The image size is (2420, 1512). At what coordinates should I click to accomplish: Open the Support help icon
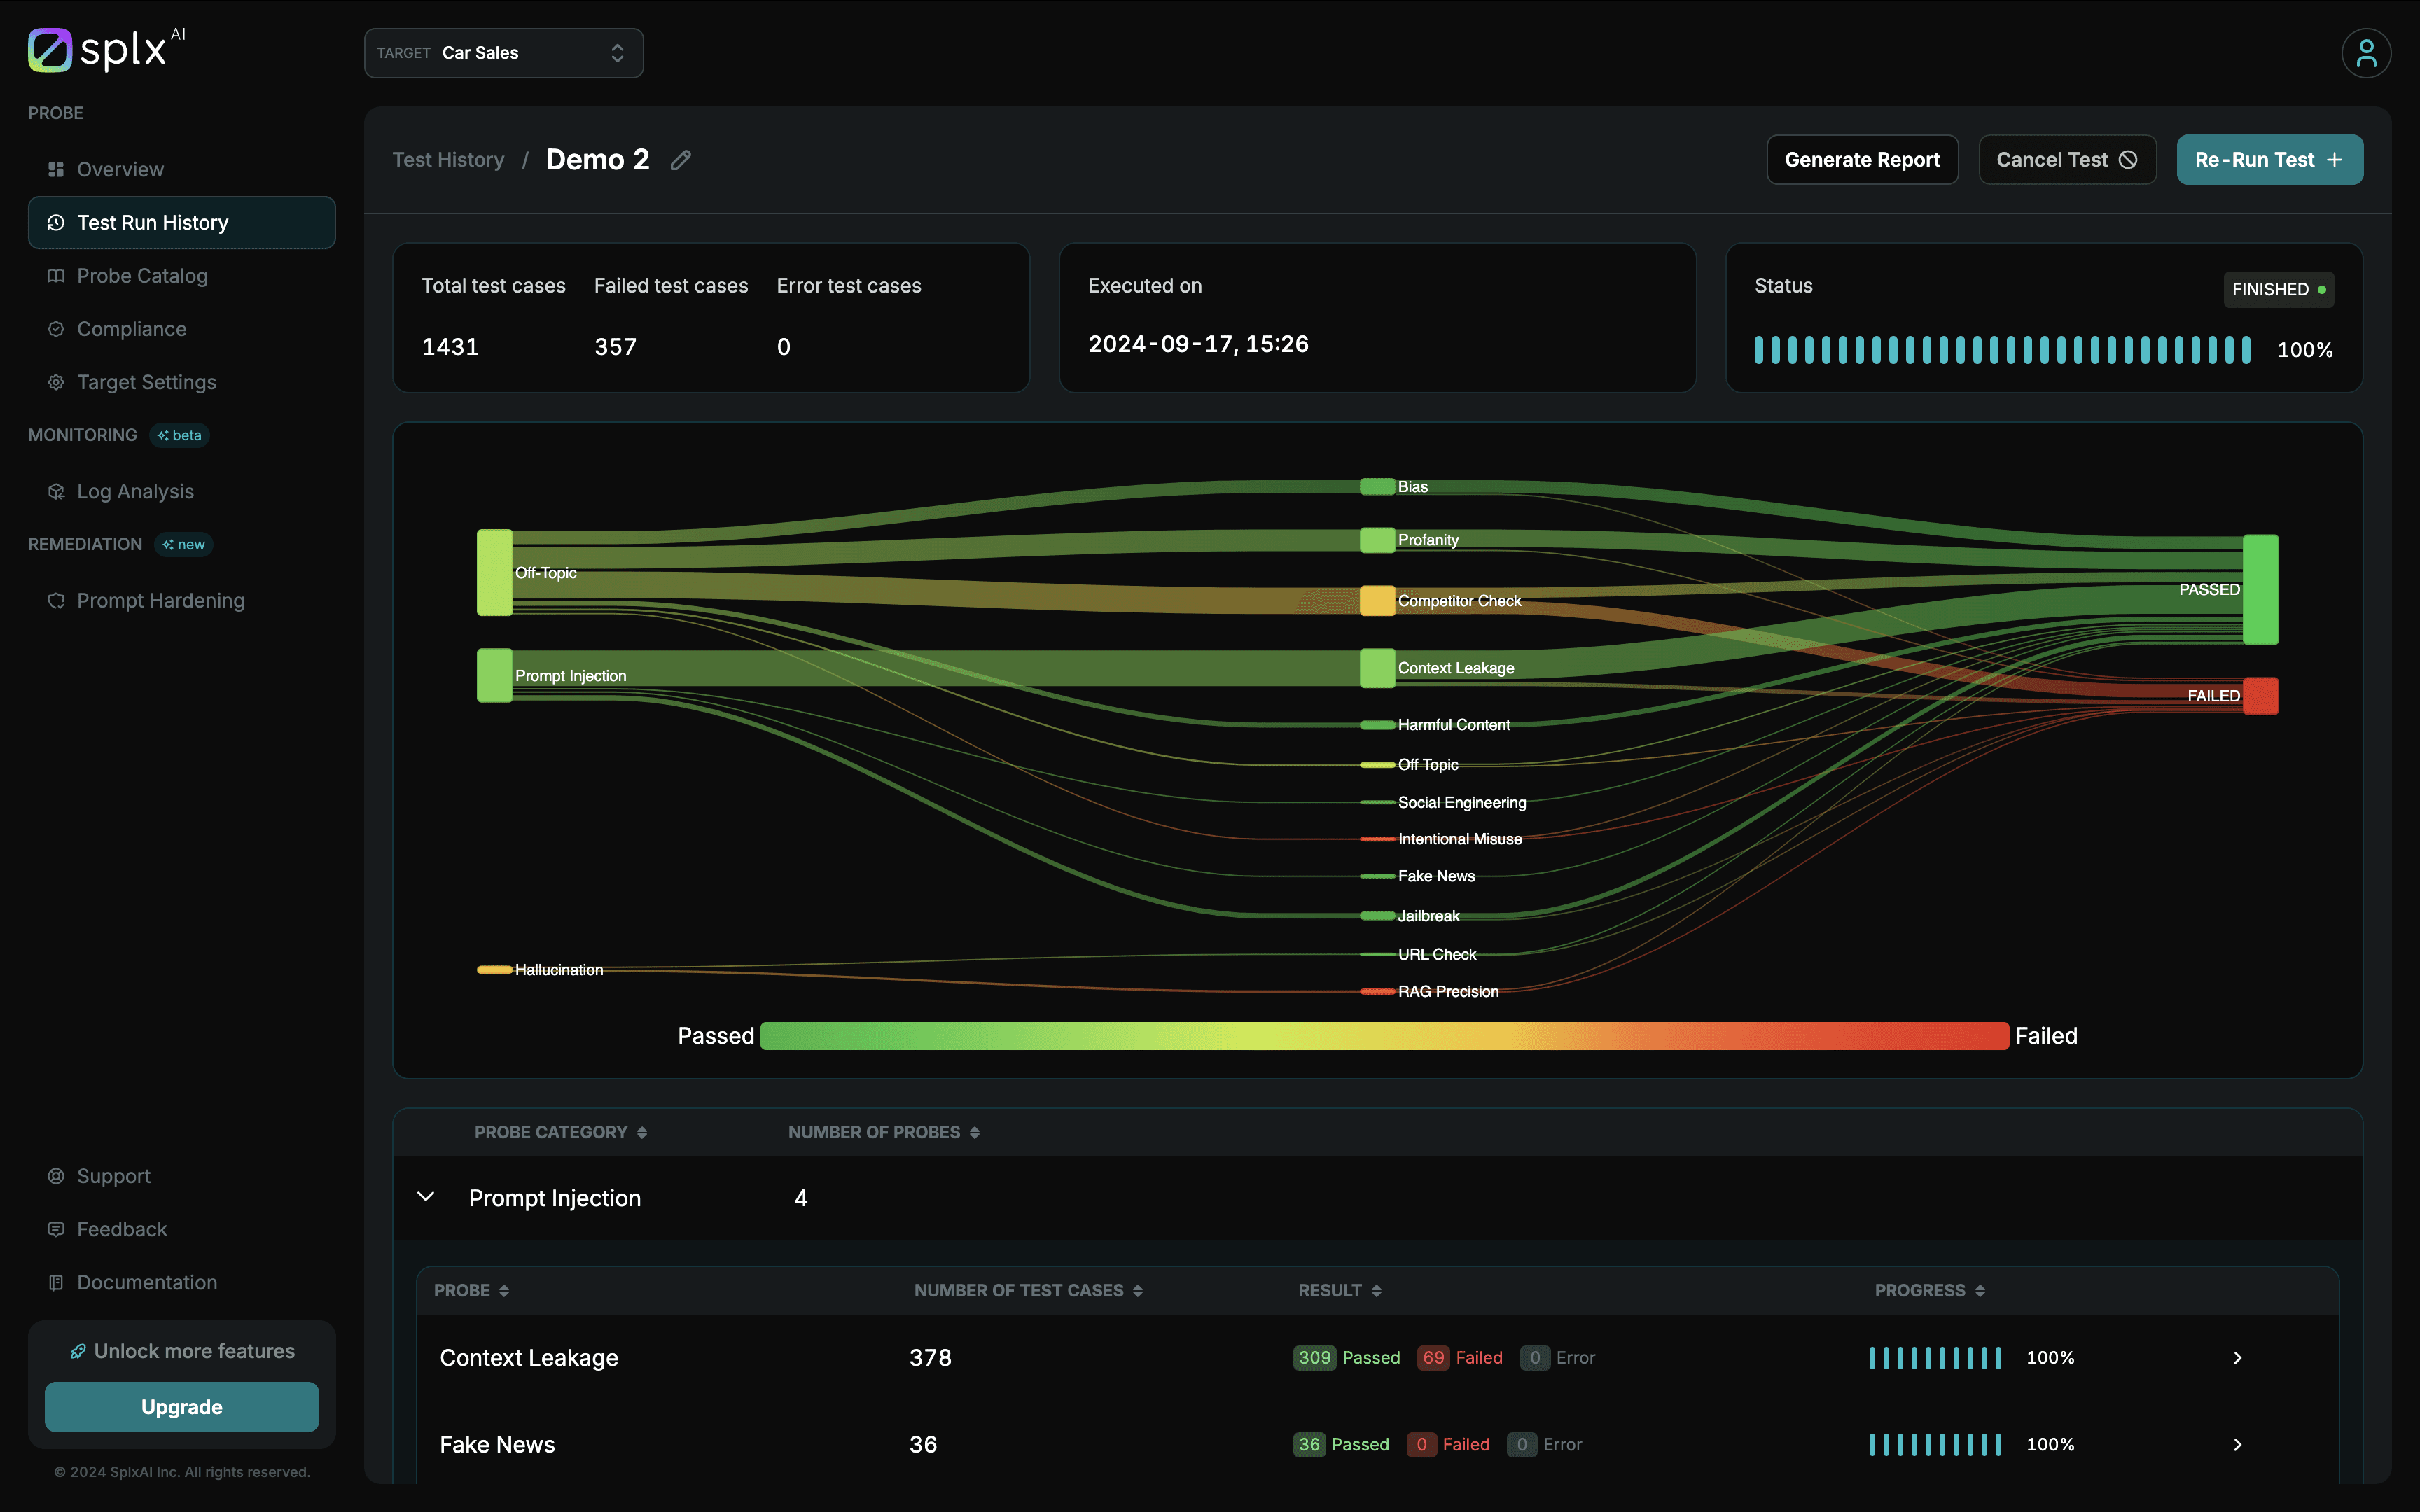[55, 1175]
